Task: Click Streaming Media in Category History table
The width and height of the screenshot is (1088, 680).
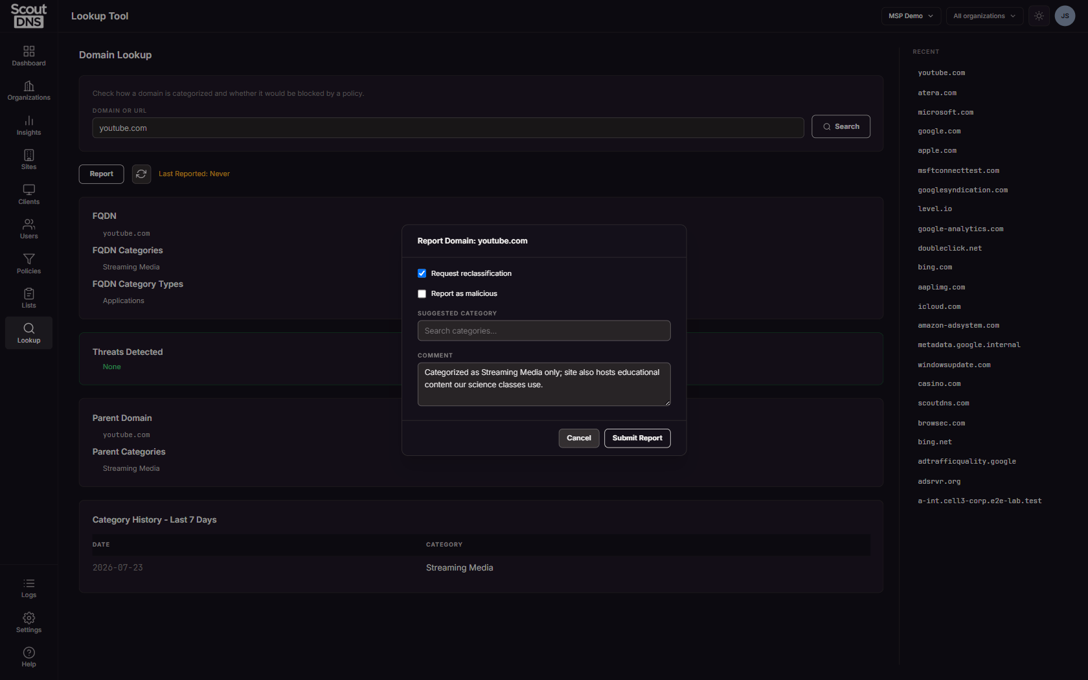Action: (459, 567)
